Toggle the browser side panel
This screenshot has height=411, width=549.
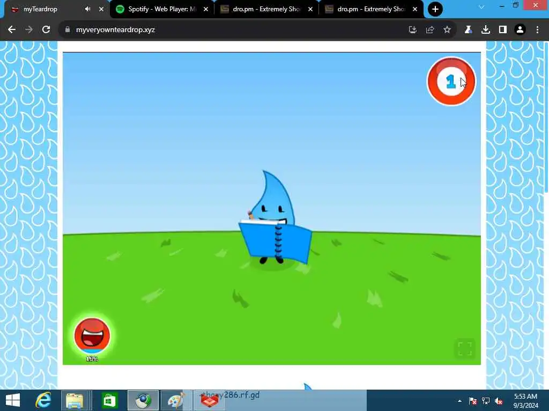(x=503, y=30)
